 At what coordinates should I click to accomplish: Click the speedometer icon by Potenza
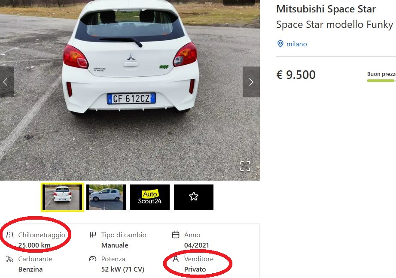93,259
